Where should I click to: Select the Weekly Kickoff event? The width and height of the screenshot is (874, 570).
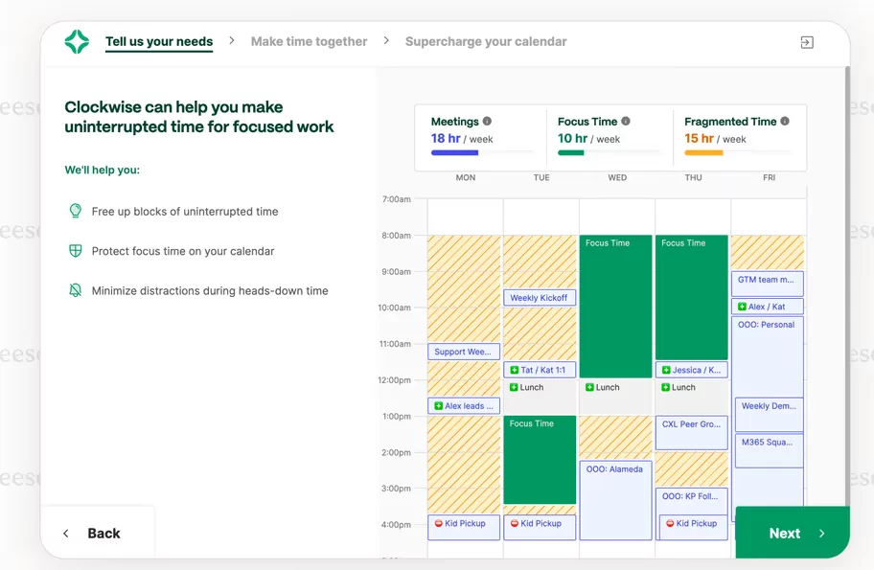click(x=540, y=298)
